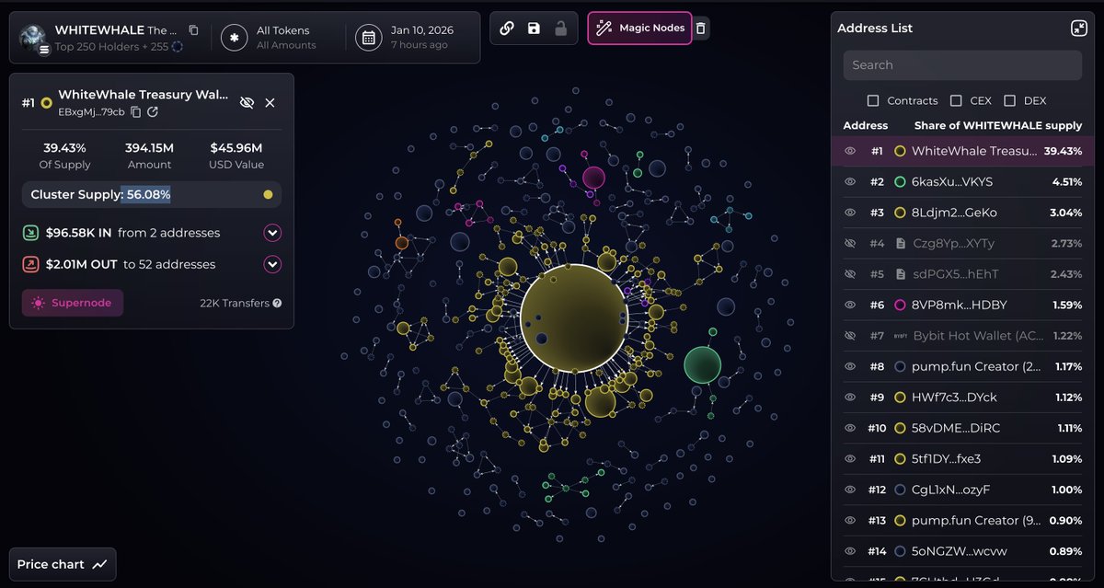This screenshot has height=588, width=1104.
Task: Click the calendar icon
Action: 369,38
